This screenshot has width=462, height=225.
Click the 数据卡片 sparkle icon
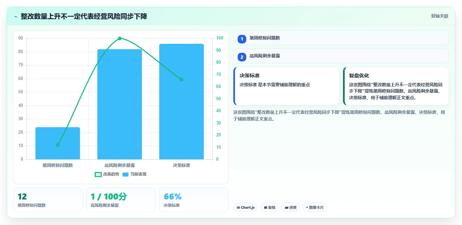307,207
